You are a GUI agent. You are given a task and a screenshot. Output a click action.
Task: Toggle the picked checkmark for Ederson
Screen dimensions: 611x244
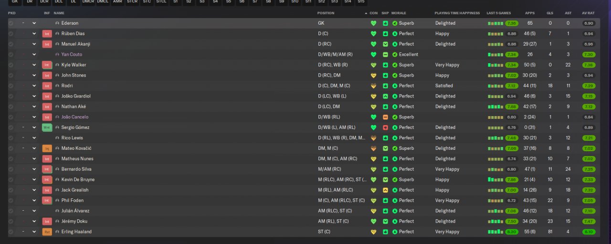tap(11, 23)
